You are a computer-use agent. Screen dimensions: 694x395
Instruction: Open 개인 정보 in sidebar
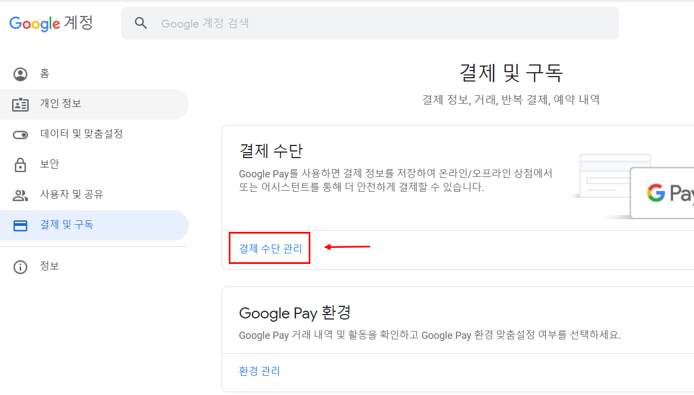[94, 104]
